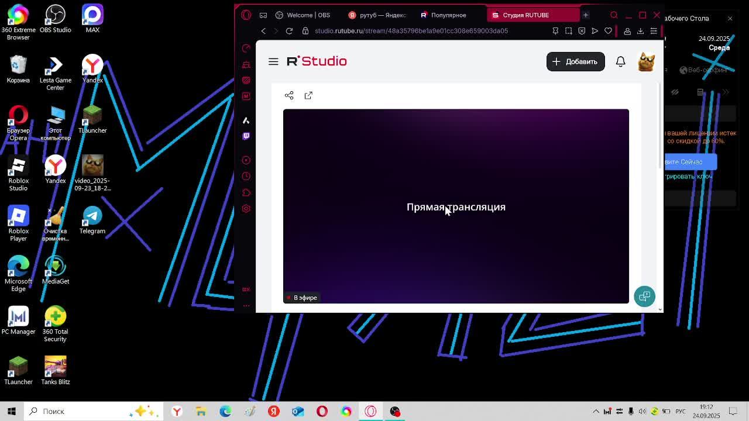
Task: Open Opera Easy Setup menu icon
Action: tap(654, 31)
